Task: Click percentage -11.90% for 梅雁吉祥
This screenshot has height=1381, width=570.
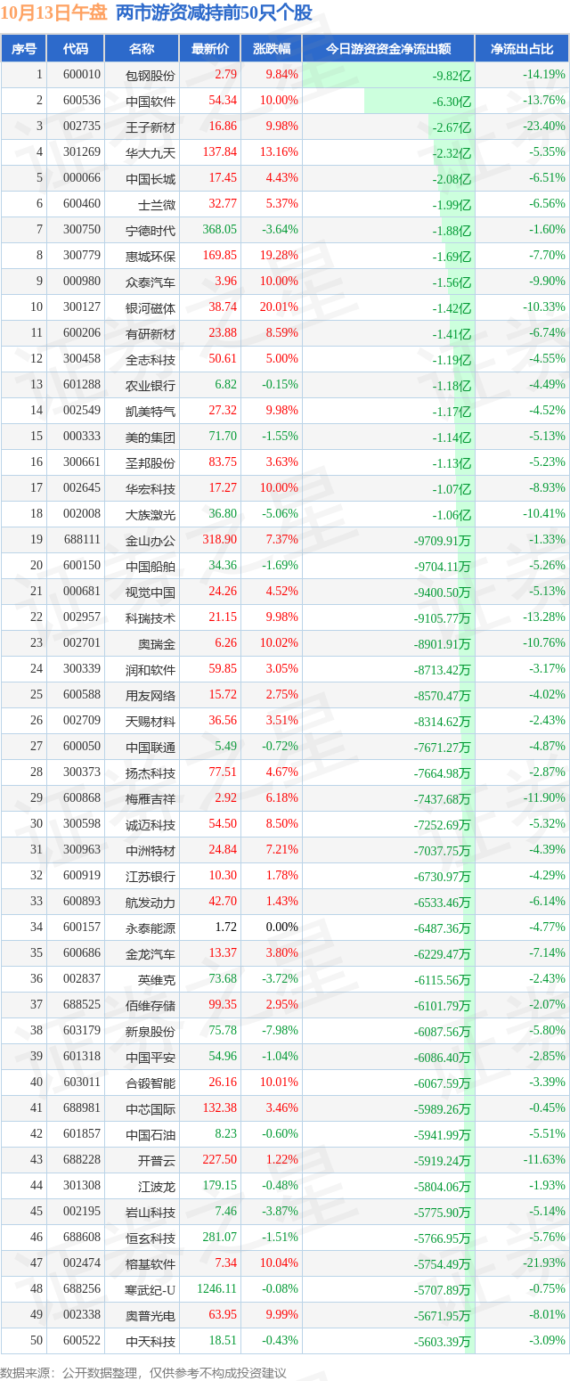Action: pos(544,798)
